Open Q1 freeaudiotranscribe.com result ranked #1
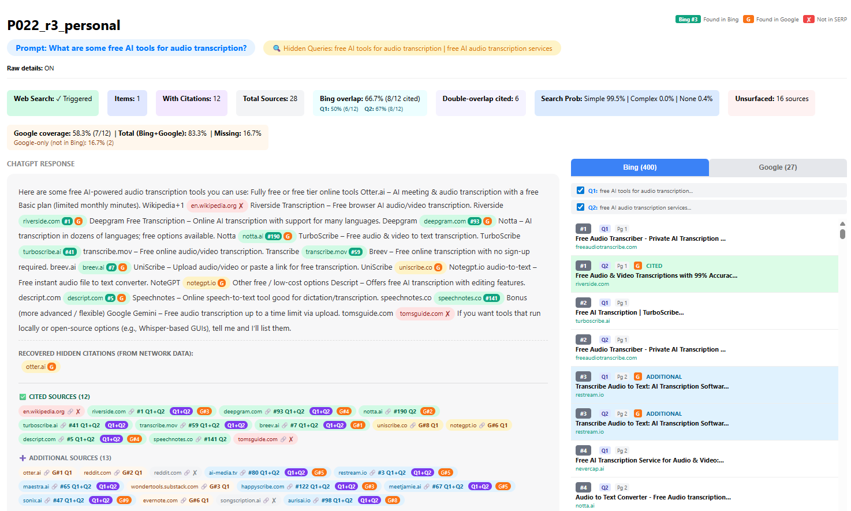This screenshot has height=511, width=851. (x=704, y=237)
